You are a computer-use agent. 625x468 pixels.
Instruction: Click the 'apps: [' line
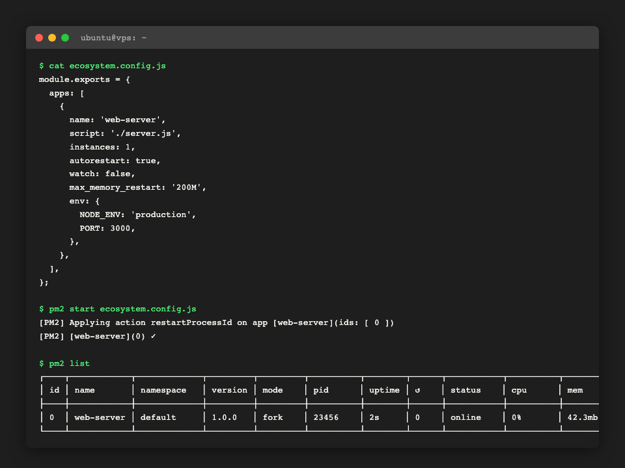tap(66, 93)
